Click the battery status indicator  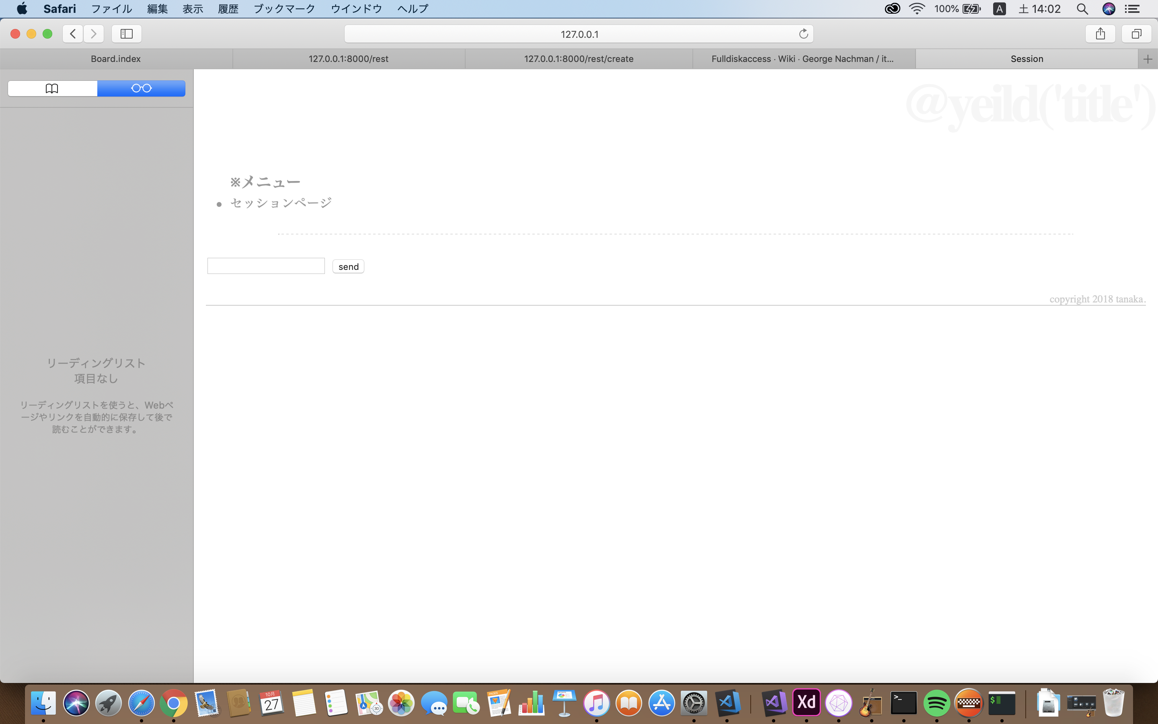[x=957, y=8]
